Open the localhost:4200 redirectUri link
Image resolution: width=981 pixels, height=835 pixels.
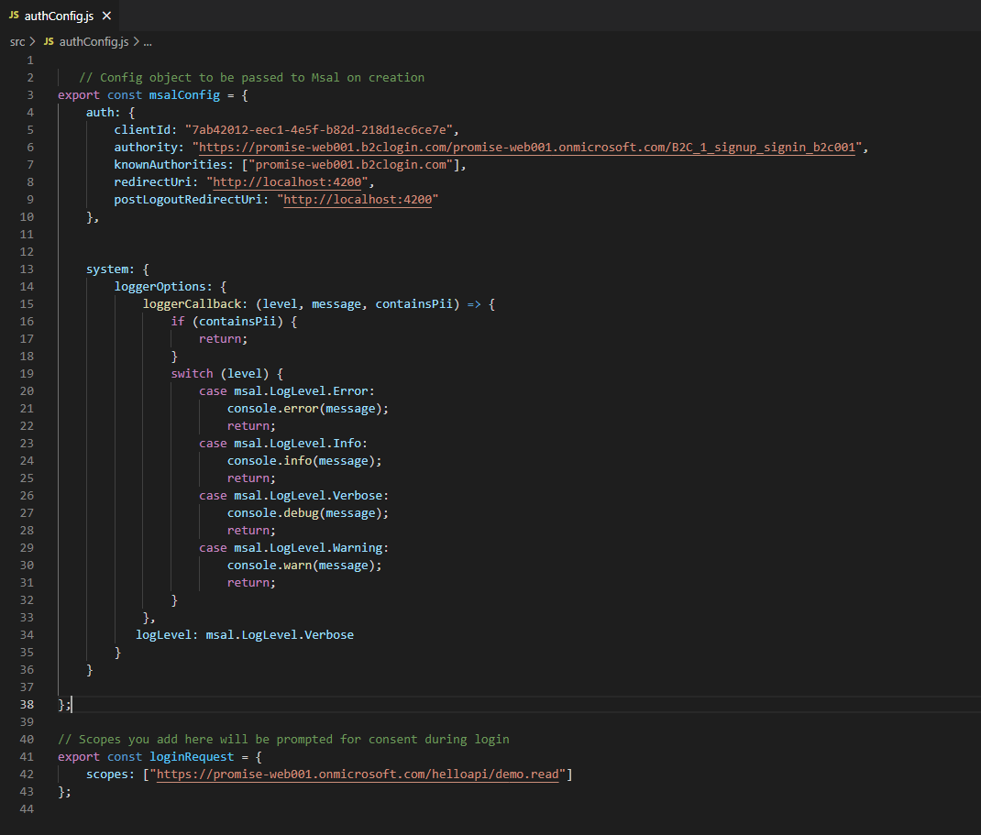click(x=288, y=181)
